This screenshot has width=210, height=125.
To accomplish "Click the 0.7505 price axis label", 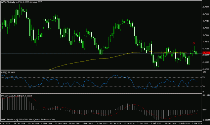I will 206,14.
